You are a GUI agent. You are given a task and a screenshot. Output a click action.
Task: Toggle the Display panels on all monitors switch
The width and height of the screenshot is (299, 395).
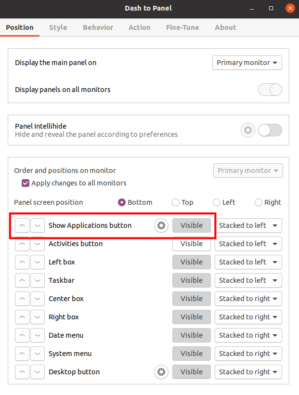(x=270, y=90)
